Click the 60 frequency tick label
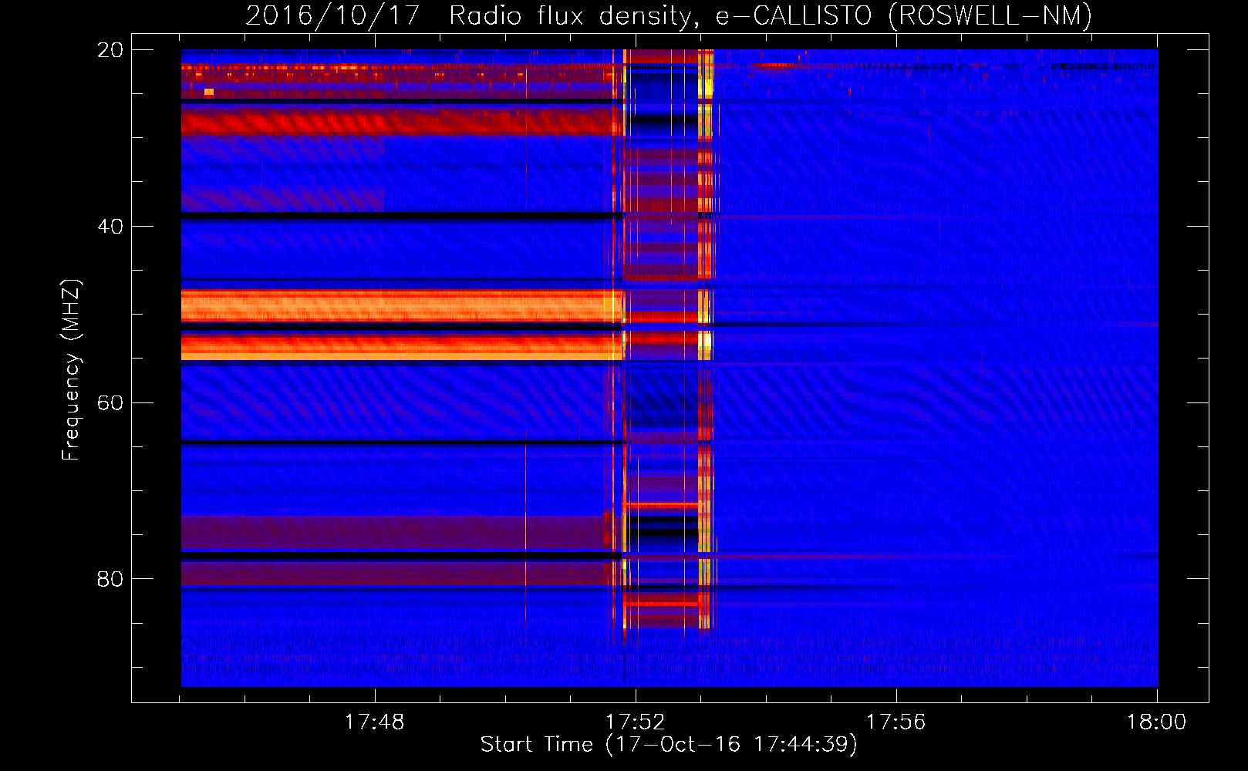Image resolution: width=1248 pixels, height=771 pixels. pyautogui.click(x=110, y=403)
